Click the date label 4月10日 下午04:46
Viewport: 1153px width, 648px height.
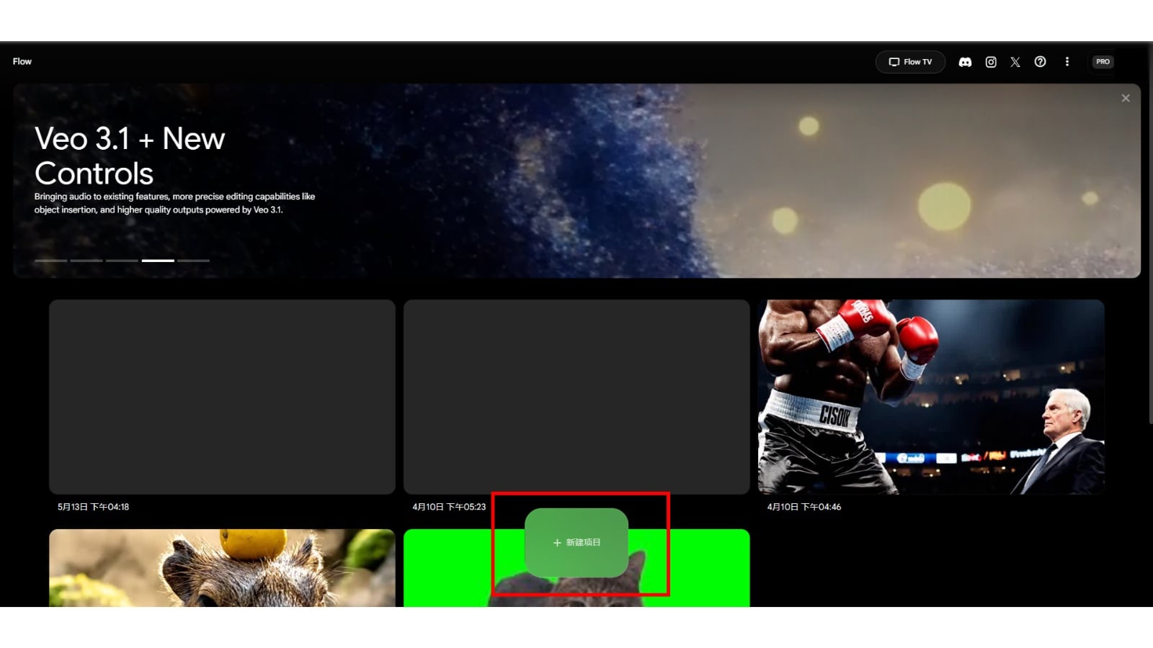[x=804, y=507]
